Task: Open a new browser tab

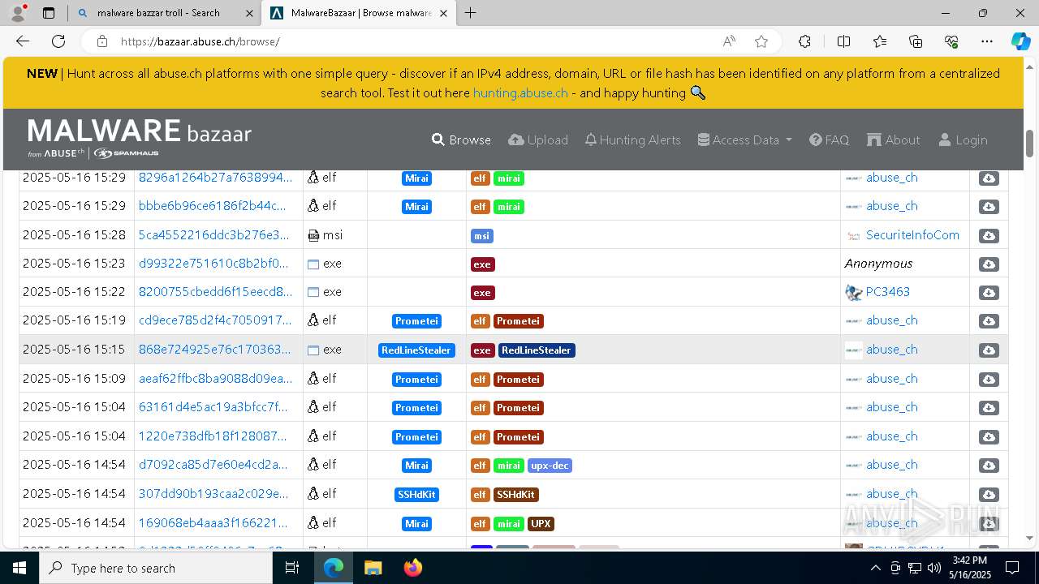Action: coord(470,13)
